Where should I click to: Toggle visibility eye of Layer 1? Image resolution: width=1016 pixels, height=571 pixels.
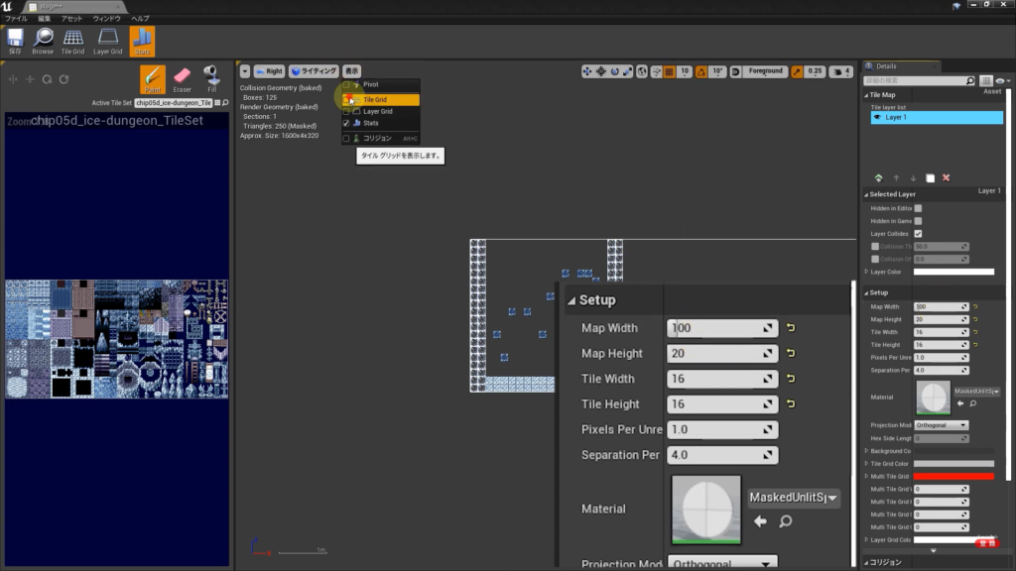877,117
